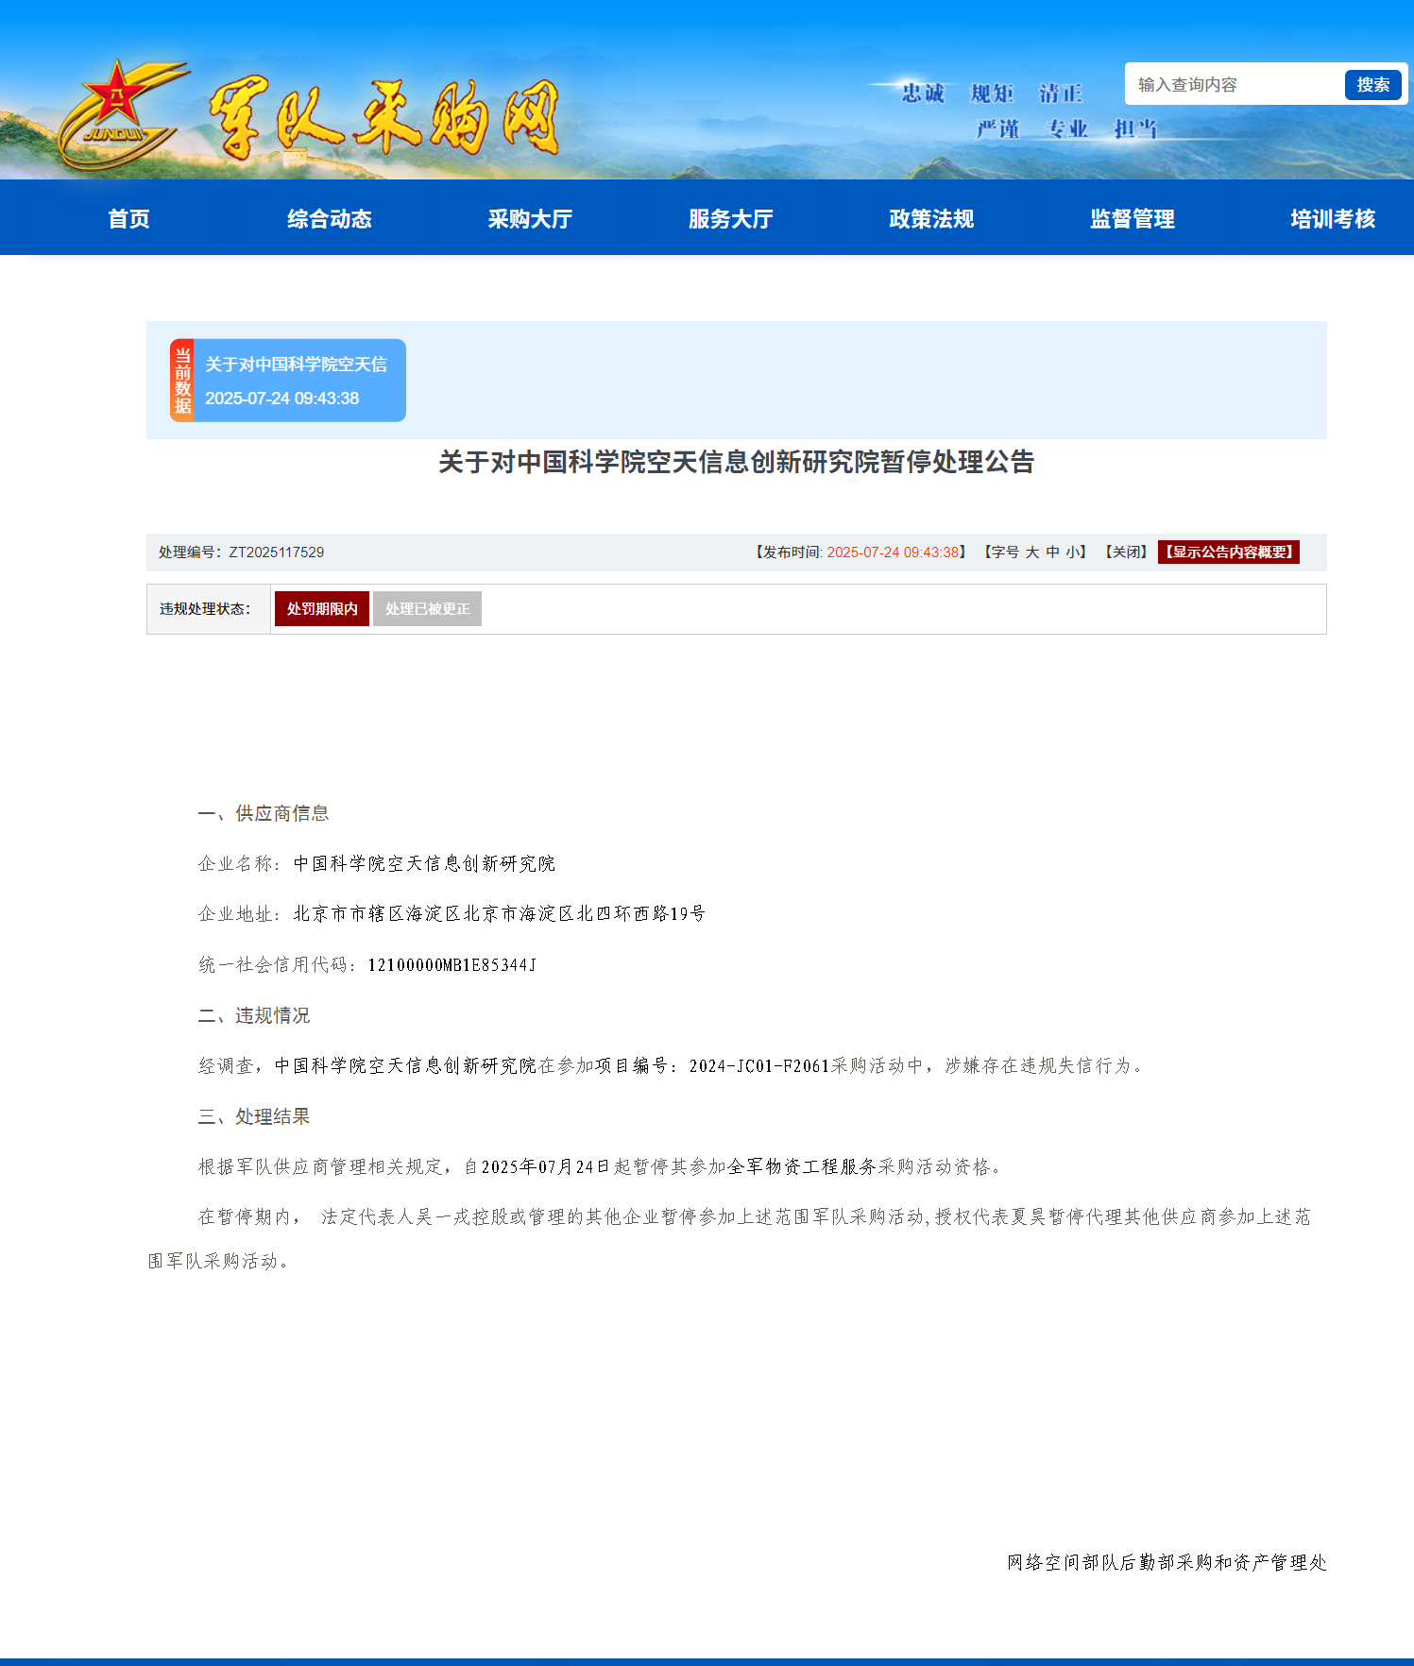
Task: Click the publish time 2025-07-24 09:43:38
Action: pyautogui.click(x=893, y=552)
